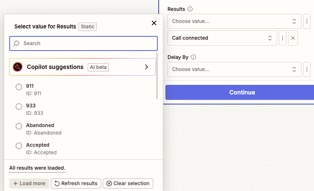Open the Call connected dropdown

[x=222, y=38]
